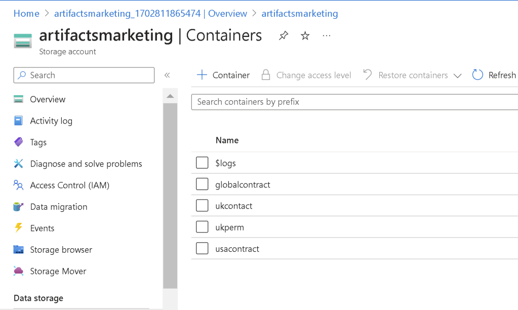This screenshot has width=518, height=310.
Task: Open Diagnose and solve problems
Action: (x=86, y=164)
